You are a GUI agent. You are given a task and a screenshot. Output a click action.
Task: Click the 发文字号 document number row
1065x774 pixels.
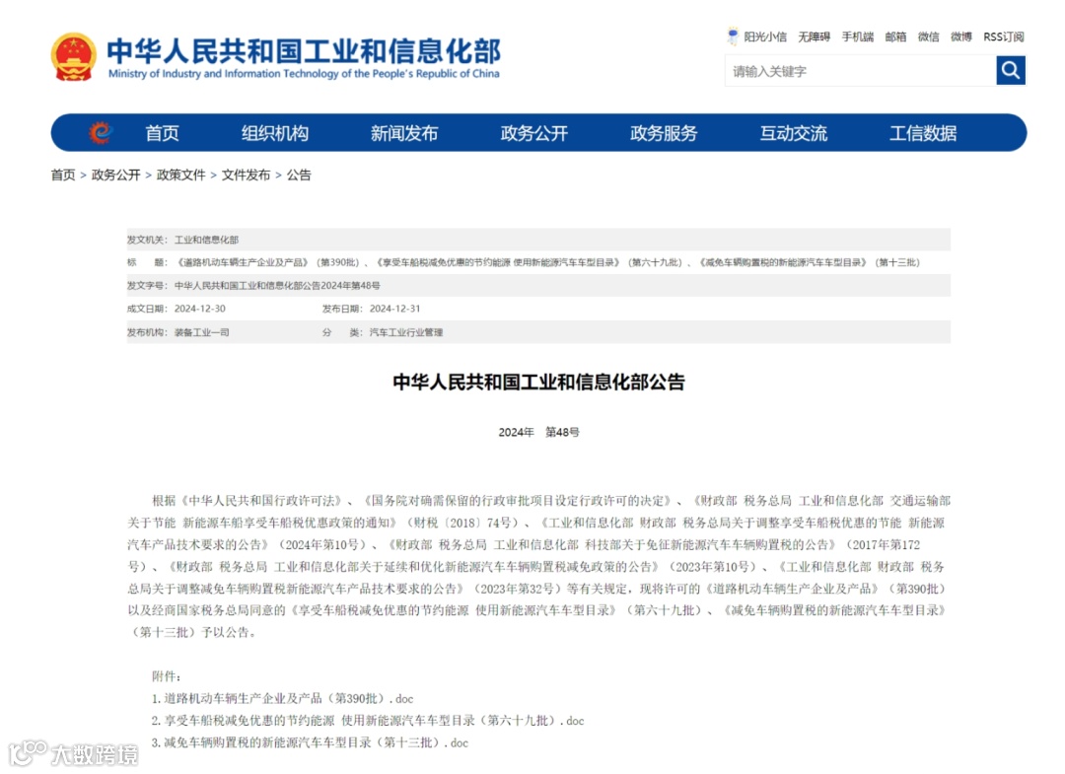pyautogui.click(x=538, y=286)
